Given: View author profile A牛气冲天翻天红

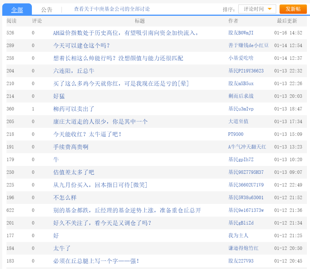Looking at the screenshot, I should coord(247,147).
